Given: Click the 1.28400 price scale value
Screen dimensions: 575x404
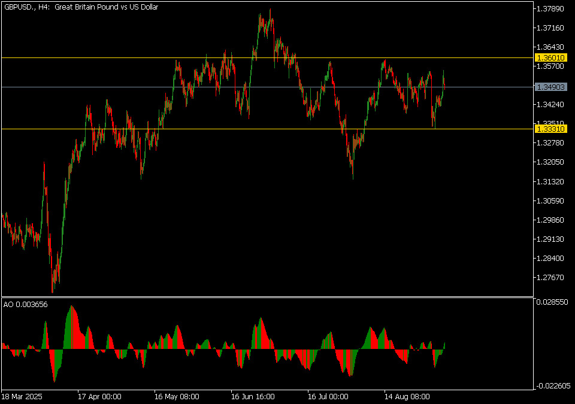Looking at the screenshot, I should coord(550,259).
